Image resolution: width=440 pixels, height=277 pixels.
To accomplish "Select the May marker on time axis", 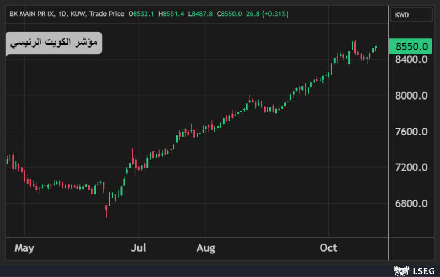I will point(24,248).
